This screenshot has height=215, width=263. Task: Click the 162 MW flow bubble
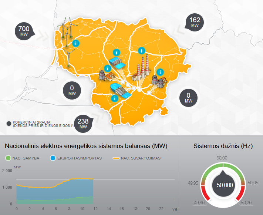(x=195, y=23)
